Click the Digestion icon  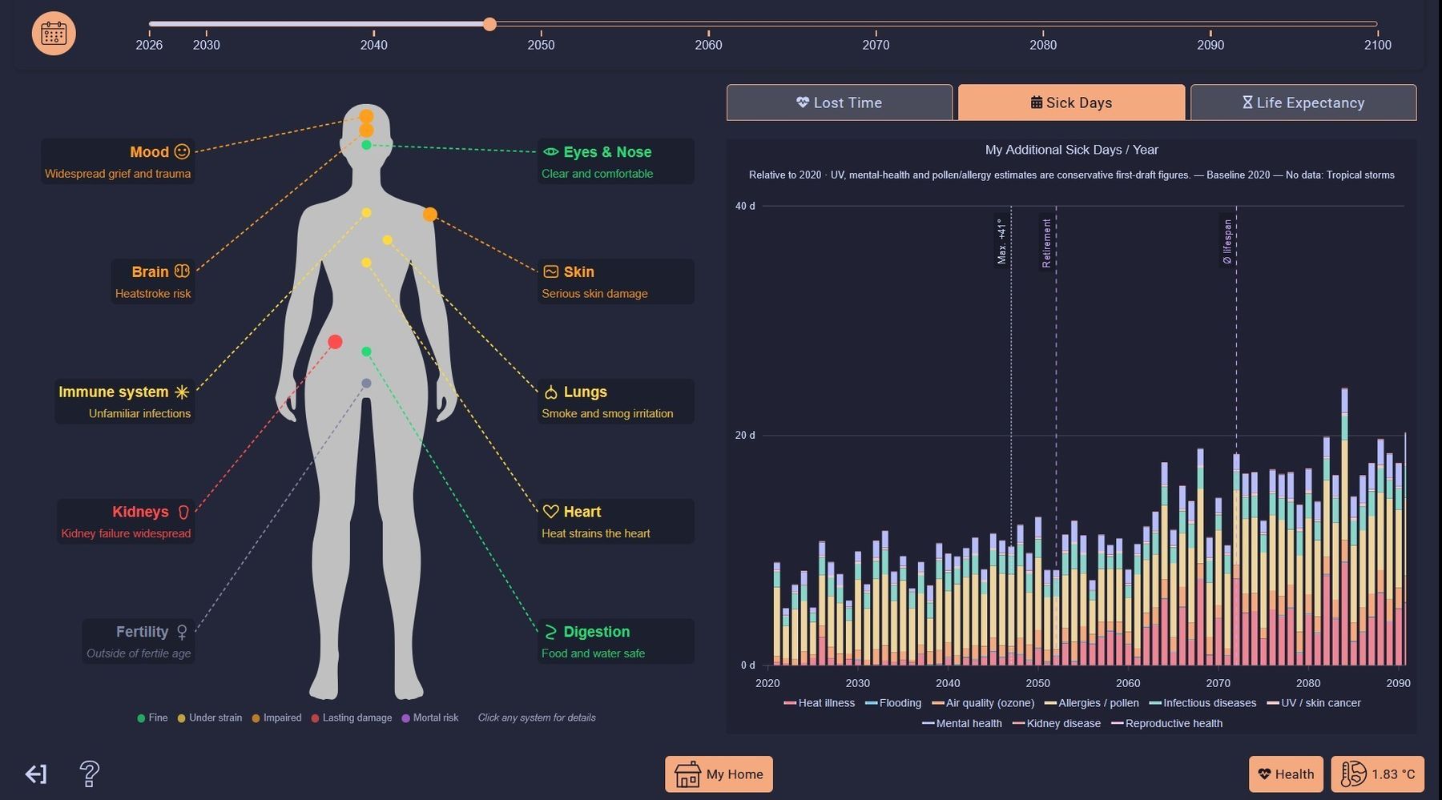point(550,632)
